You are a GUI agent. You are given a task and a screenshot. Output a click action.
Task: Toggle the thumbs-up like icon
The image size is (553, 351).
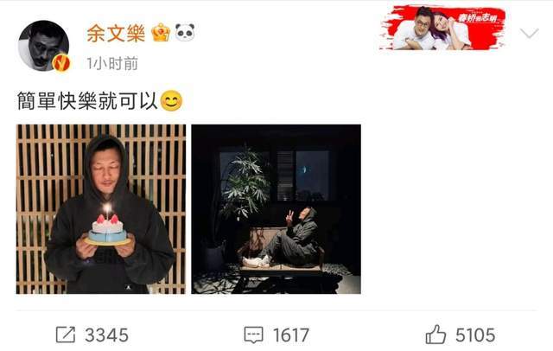(435, 334)
